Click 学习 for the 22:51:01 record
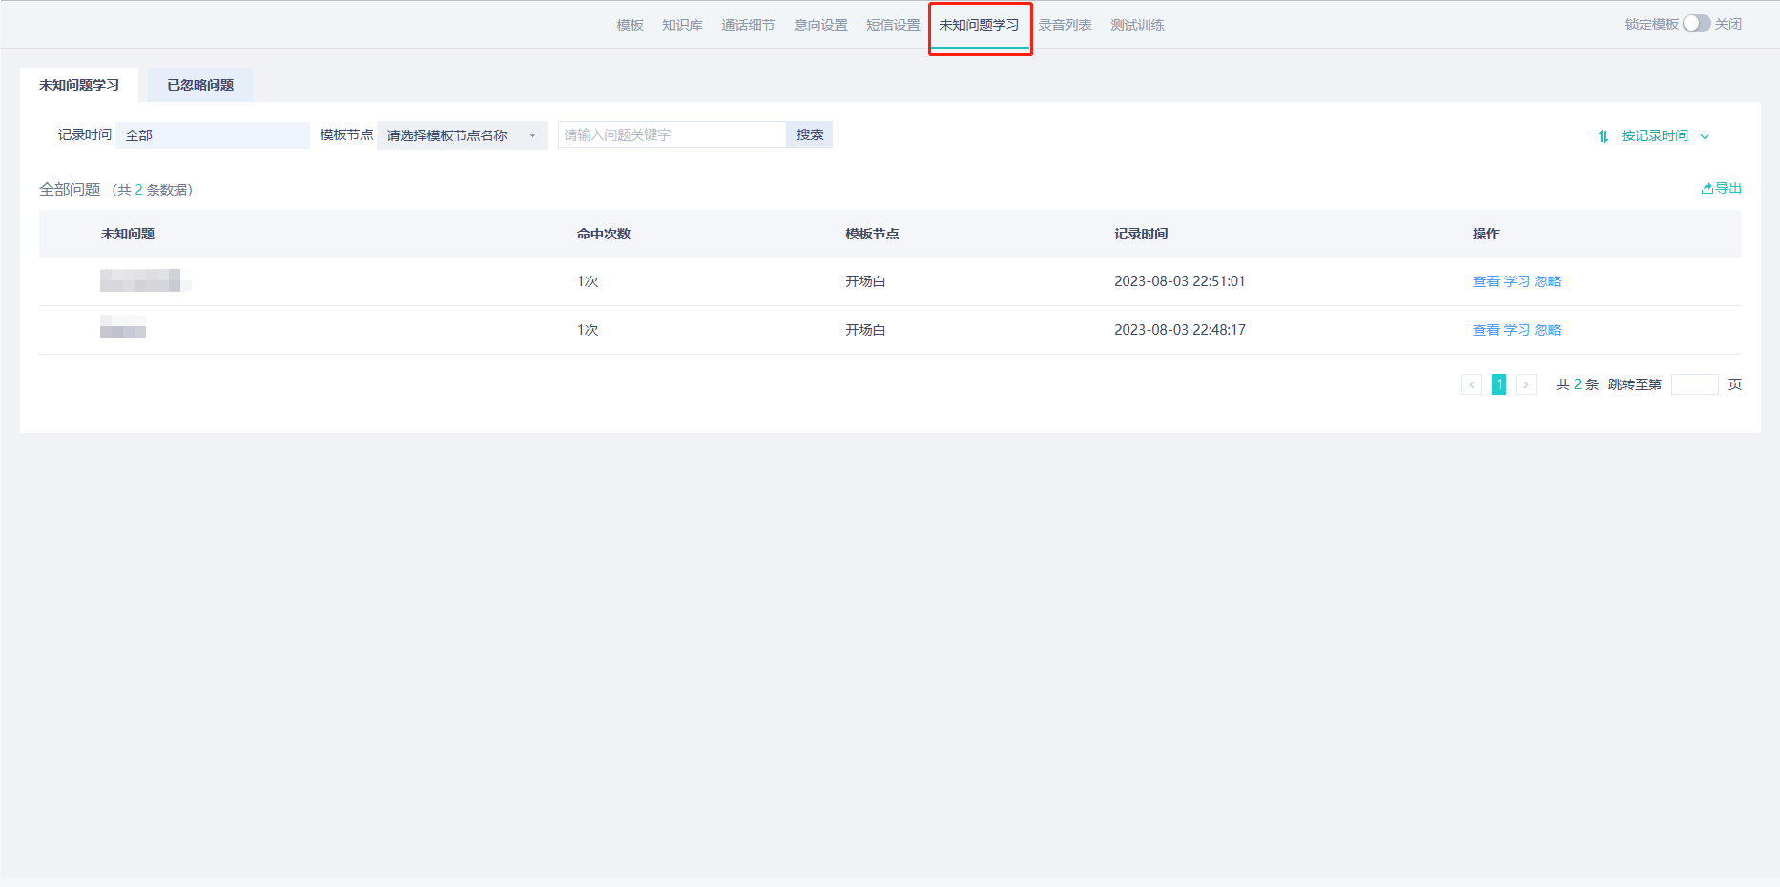Image resolution: width=1780 pixels, height=887 pixels. pos(1517,281)
